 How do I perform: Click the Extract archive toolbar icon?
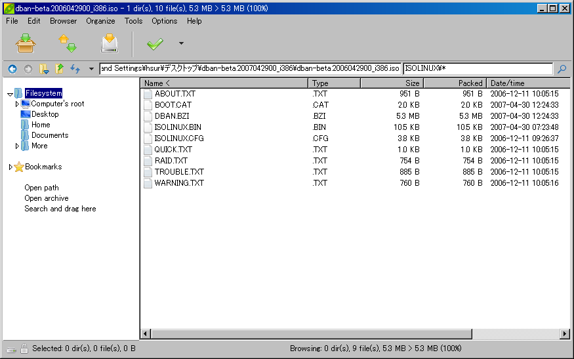(109, 43)
